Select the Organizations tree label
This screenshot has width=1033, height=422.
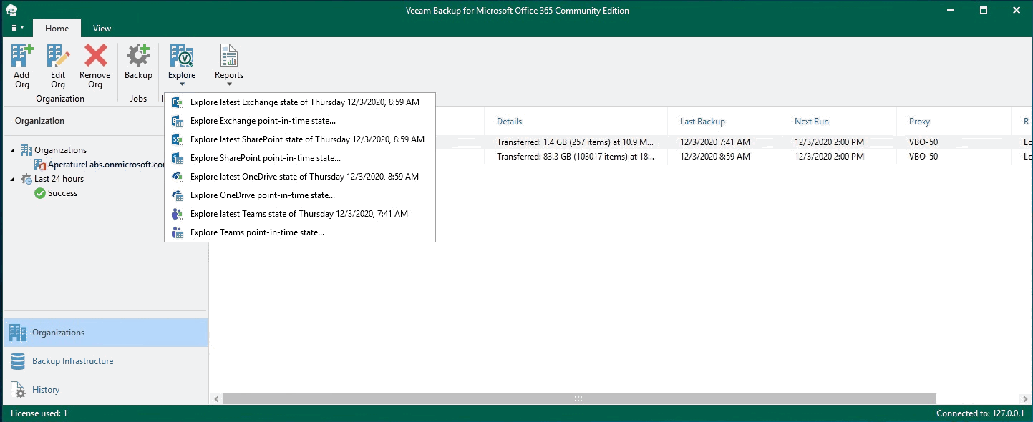(x=60, y=150)
